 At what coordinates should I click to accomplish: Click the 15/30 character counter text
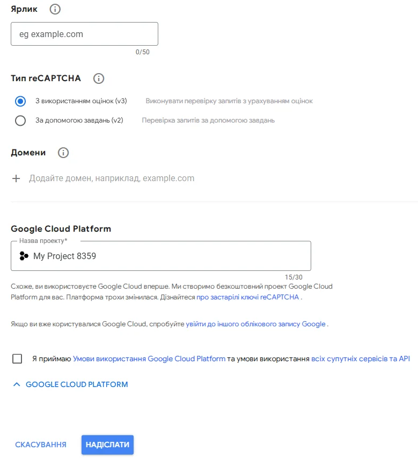click(294, 277)
